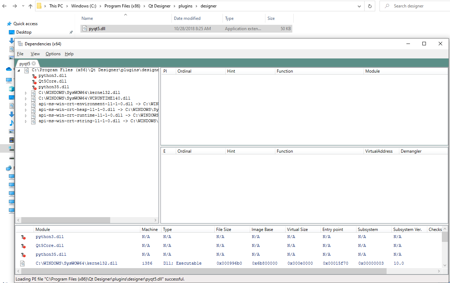Click the Dependencies icon in the title bar

pos(20,44)
